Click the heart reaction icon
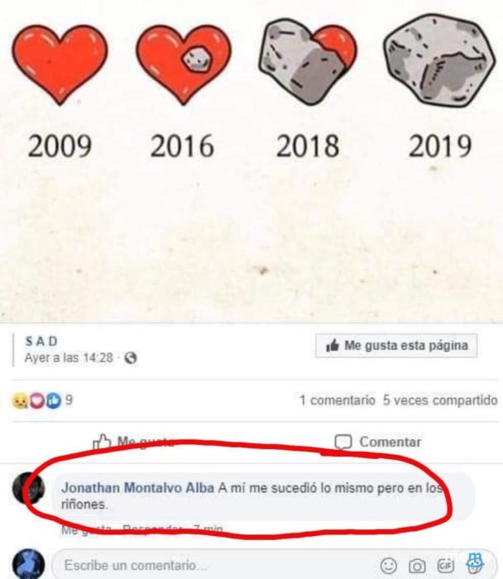Screen dimensions: 503x579 point(36,400)
